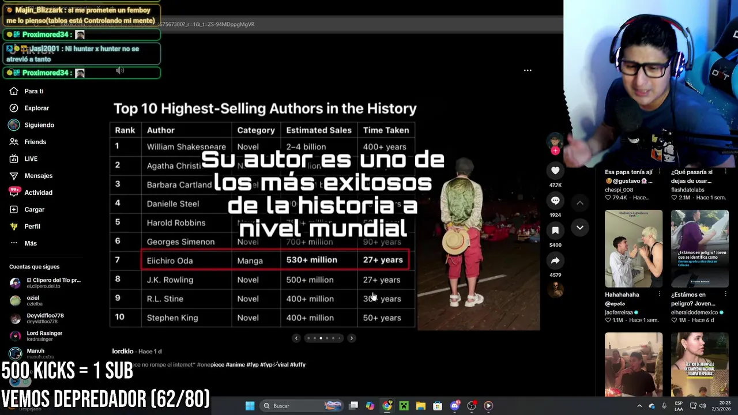Open oziel followed account
This screenshot has width=738, height=415.
[x=26, y=300]
